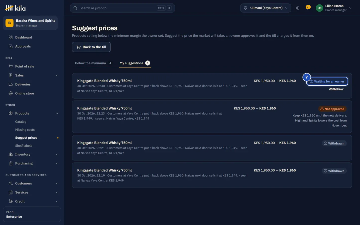The image size is (360, 225).
Task: Expand the Inventory submenu
Action: (57, 154)
